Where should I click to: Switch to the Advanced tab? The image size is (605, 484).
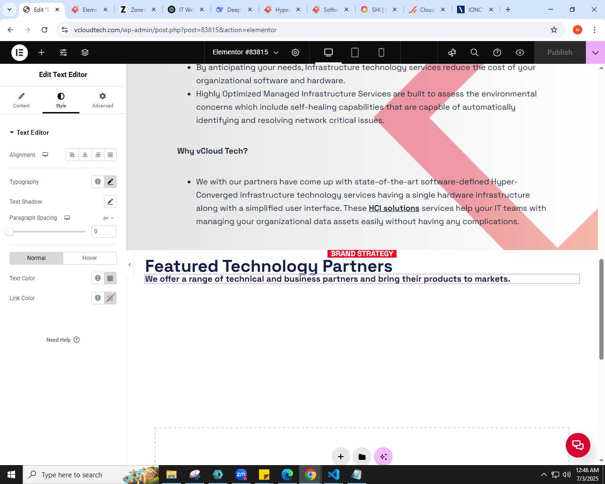tap(103, 100)
